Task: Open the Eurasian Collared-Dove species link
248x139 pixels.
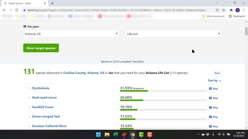Action: click(x=49, y=126)
